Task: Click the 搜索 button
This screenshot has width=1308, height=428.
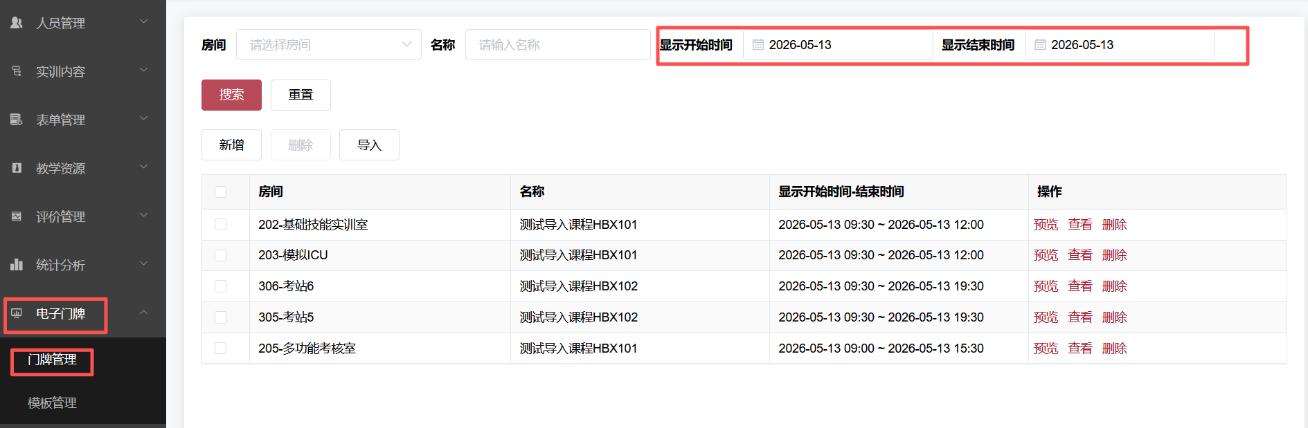Action: pos(231,95)
